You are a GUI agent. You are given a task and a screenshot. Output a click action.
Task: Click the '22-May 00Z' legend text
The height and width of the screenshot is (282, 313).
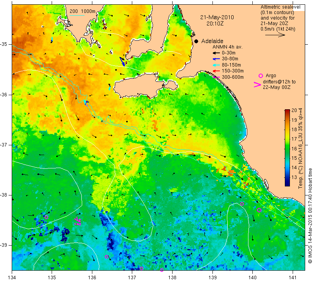pyautogui.click(x=277, y=87)
